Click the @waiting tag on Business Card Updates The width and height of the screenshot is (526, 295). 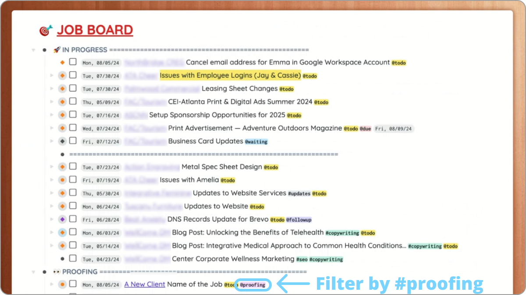(256, 142)
